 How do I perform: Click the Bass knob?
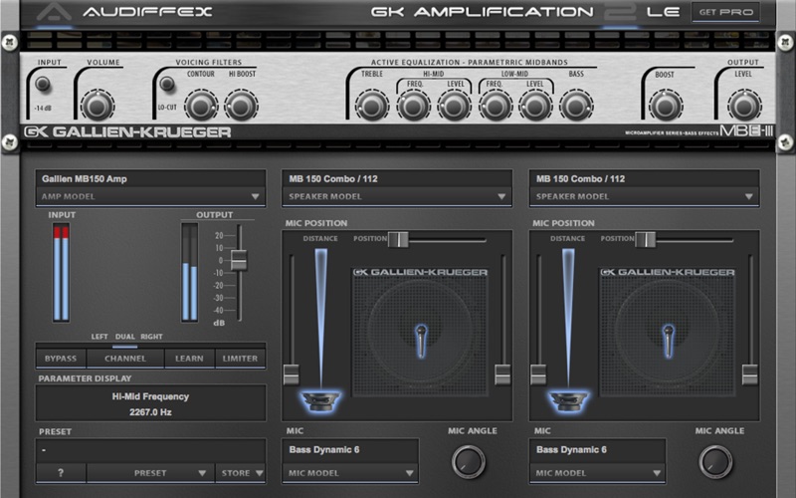(x=576, y=106)
